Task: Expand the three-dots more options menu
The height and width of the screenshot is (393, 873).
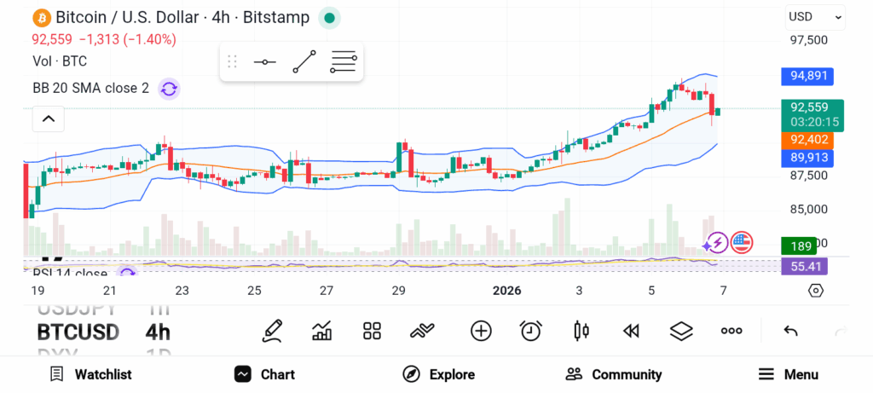Action: point(731,331)
